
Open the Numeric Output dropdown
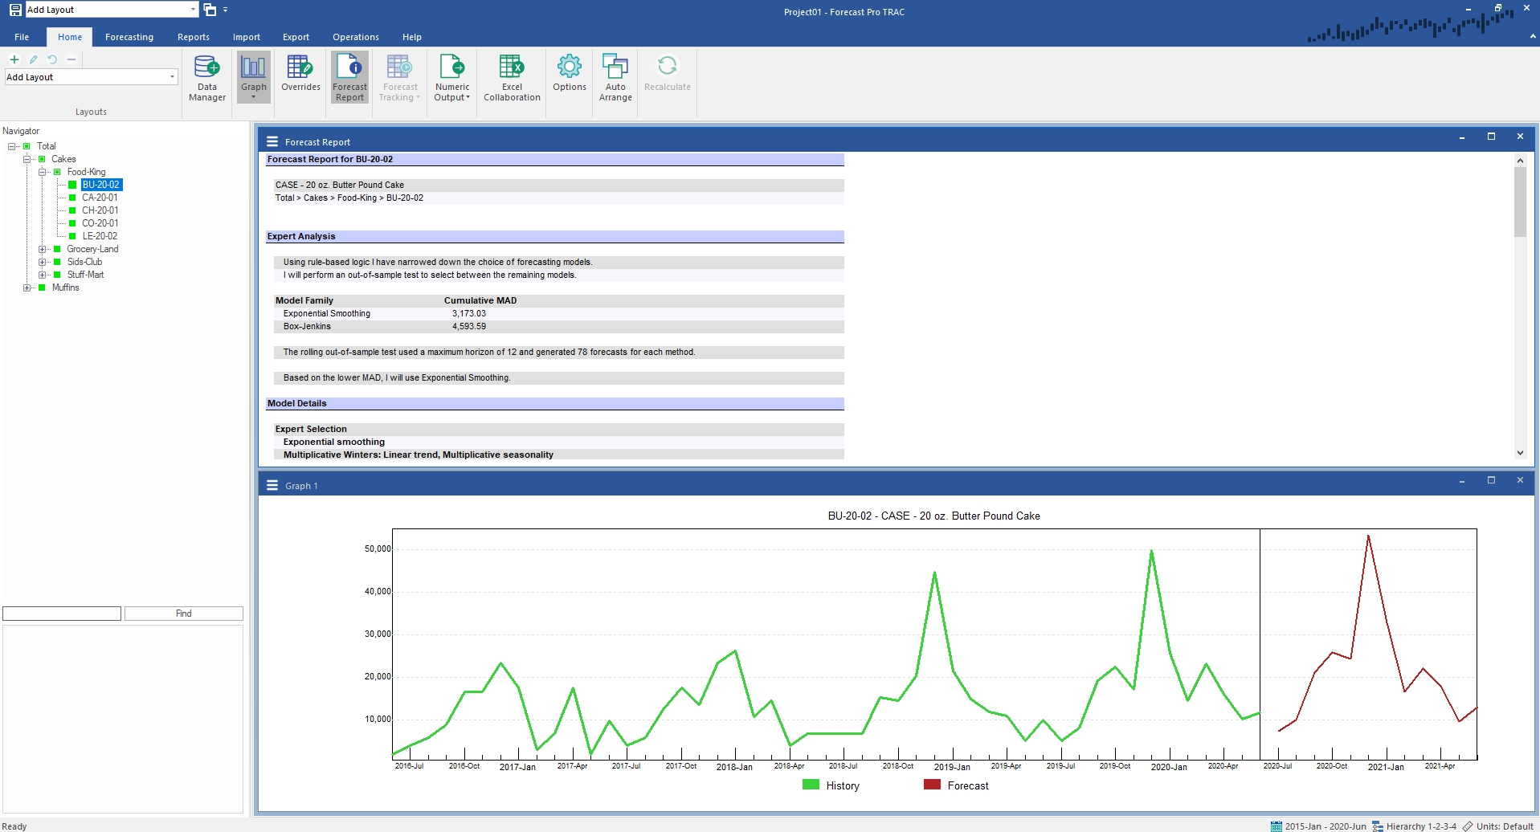(x=452, y=78)
